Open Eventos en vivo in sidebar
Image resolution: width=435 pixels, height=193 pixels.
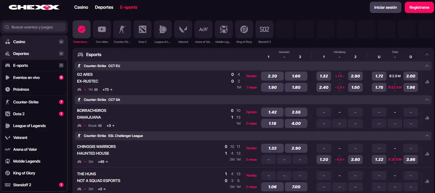34,77
